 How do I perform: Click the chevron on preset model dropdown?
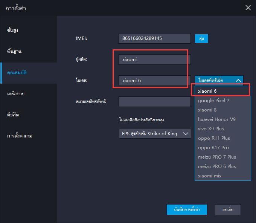[x=238, y=81]
